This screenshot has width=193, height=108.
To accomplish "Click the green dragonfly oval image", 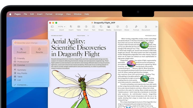I will coord(144,45).
